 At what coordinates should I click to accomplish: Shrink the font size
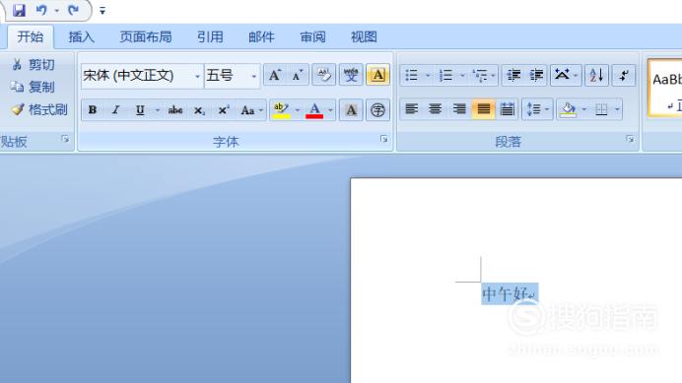pyautogui.click(x=298, y=75)
